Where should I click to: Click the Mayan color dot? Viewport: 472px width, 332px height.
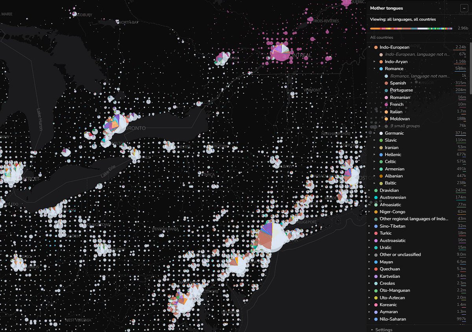coord(376,262)
